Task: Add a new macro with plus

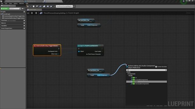Action: [24, 23]
